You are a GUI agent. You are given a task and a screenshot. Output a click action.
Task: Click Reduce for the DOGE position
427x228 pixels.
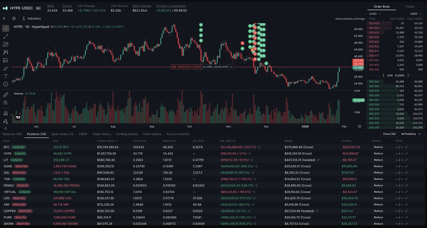coord(378,166)
